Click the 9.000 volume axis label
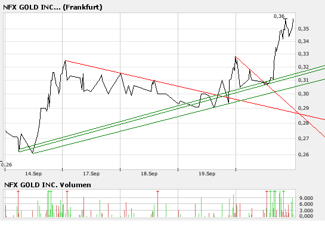This screenshot has height=229, width=325. pyautogui.click(x=306, y=198)
